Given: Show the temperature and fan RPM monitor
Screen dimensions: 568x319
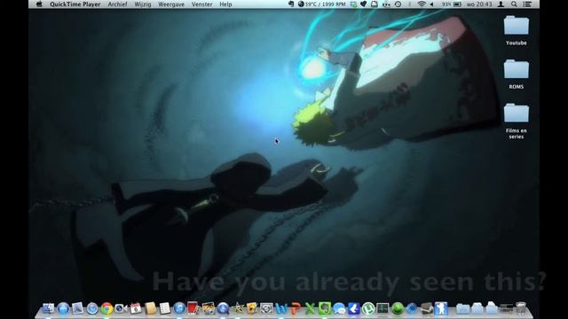Looking at the screenshot, I should 321,4.
